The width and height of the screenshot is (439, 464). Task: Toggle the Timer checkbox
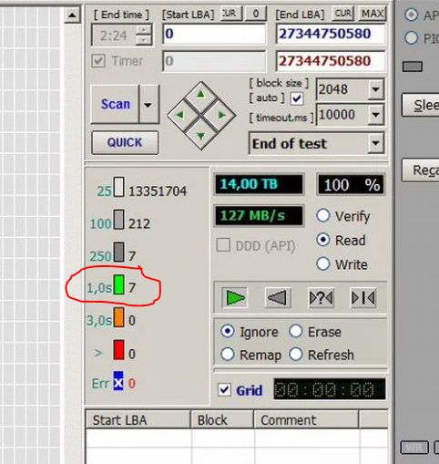point(98,61)
